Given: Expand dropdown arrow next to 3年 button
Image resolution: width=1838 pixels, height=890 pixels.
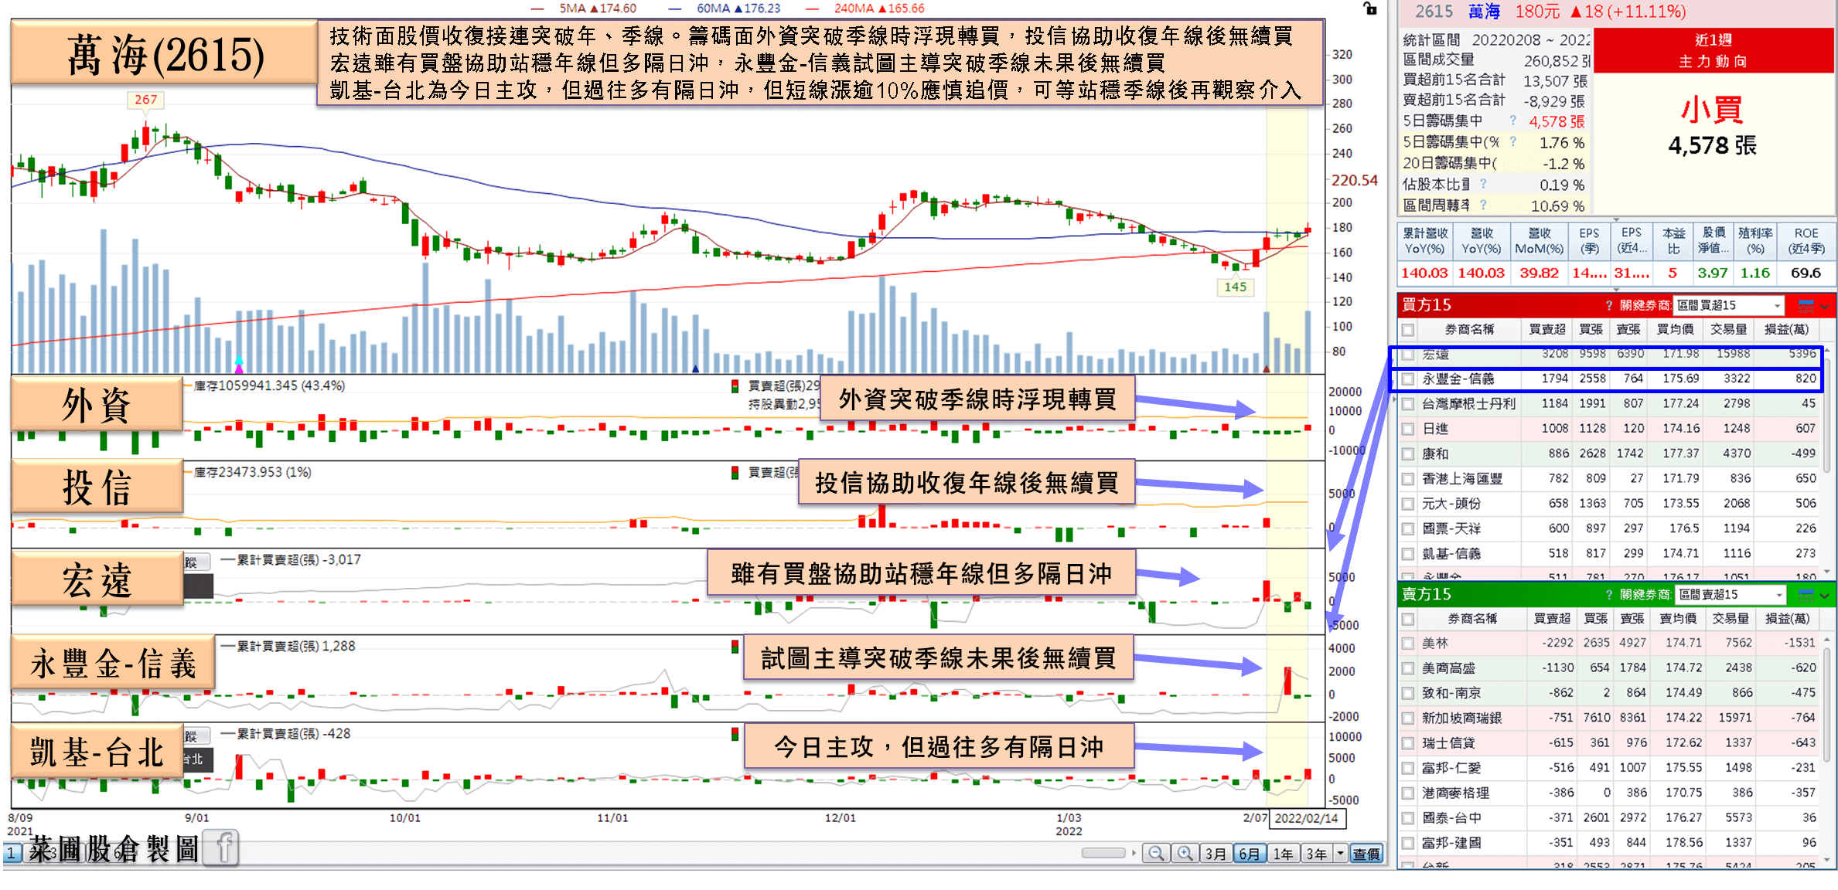Looking at the screenshot, I should point(1341,854).
